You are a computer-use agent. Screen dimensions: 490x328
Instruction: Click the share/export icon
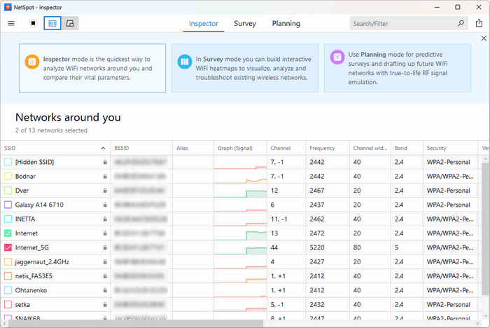tap(479, 23)
